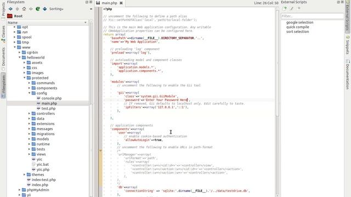Click the External Scripts Filter field
This screenshot has width=351, height=197.
[x=312, y=16]
